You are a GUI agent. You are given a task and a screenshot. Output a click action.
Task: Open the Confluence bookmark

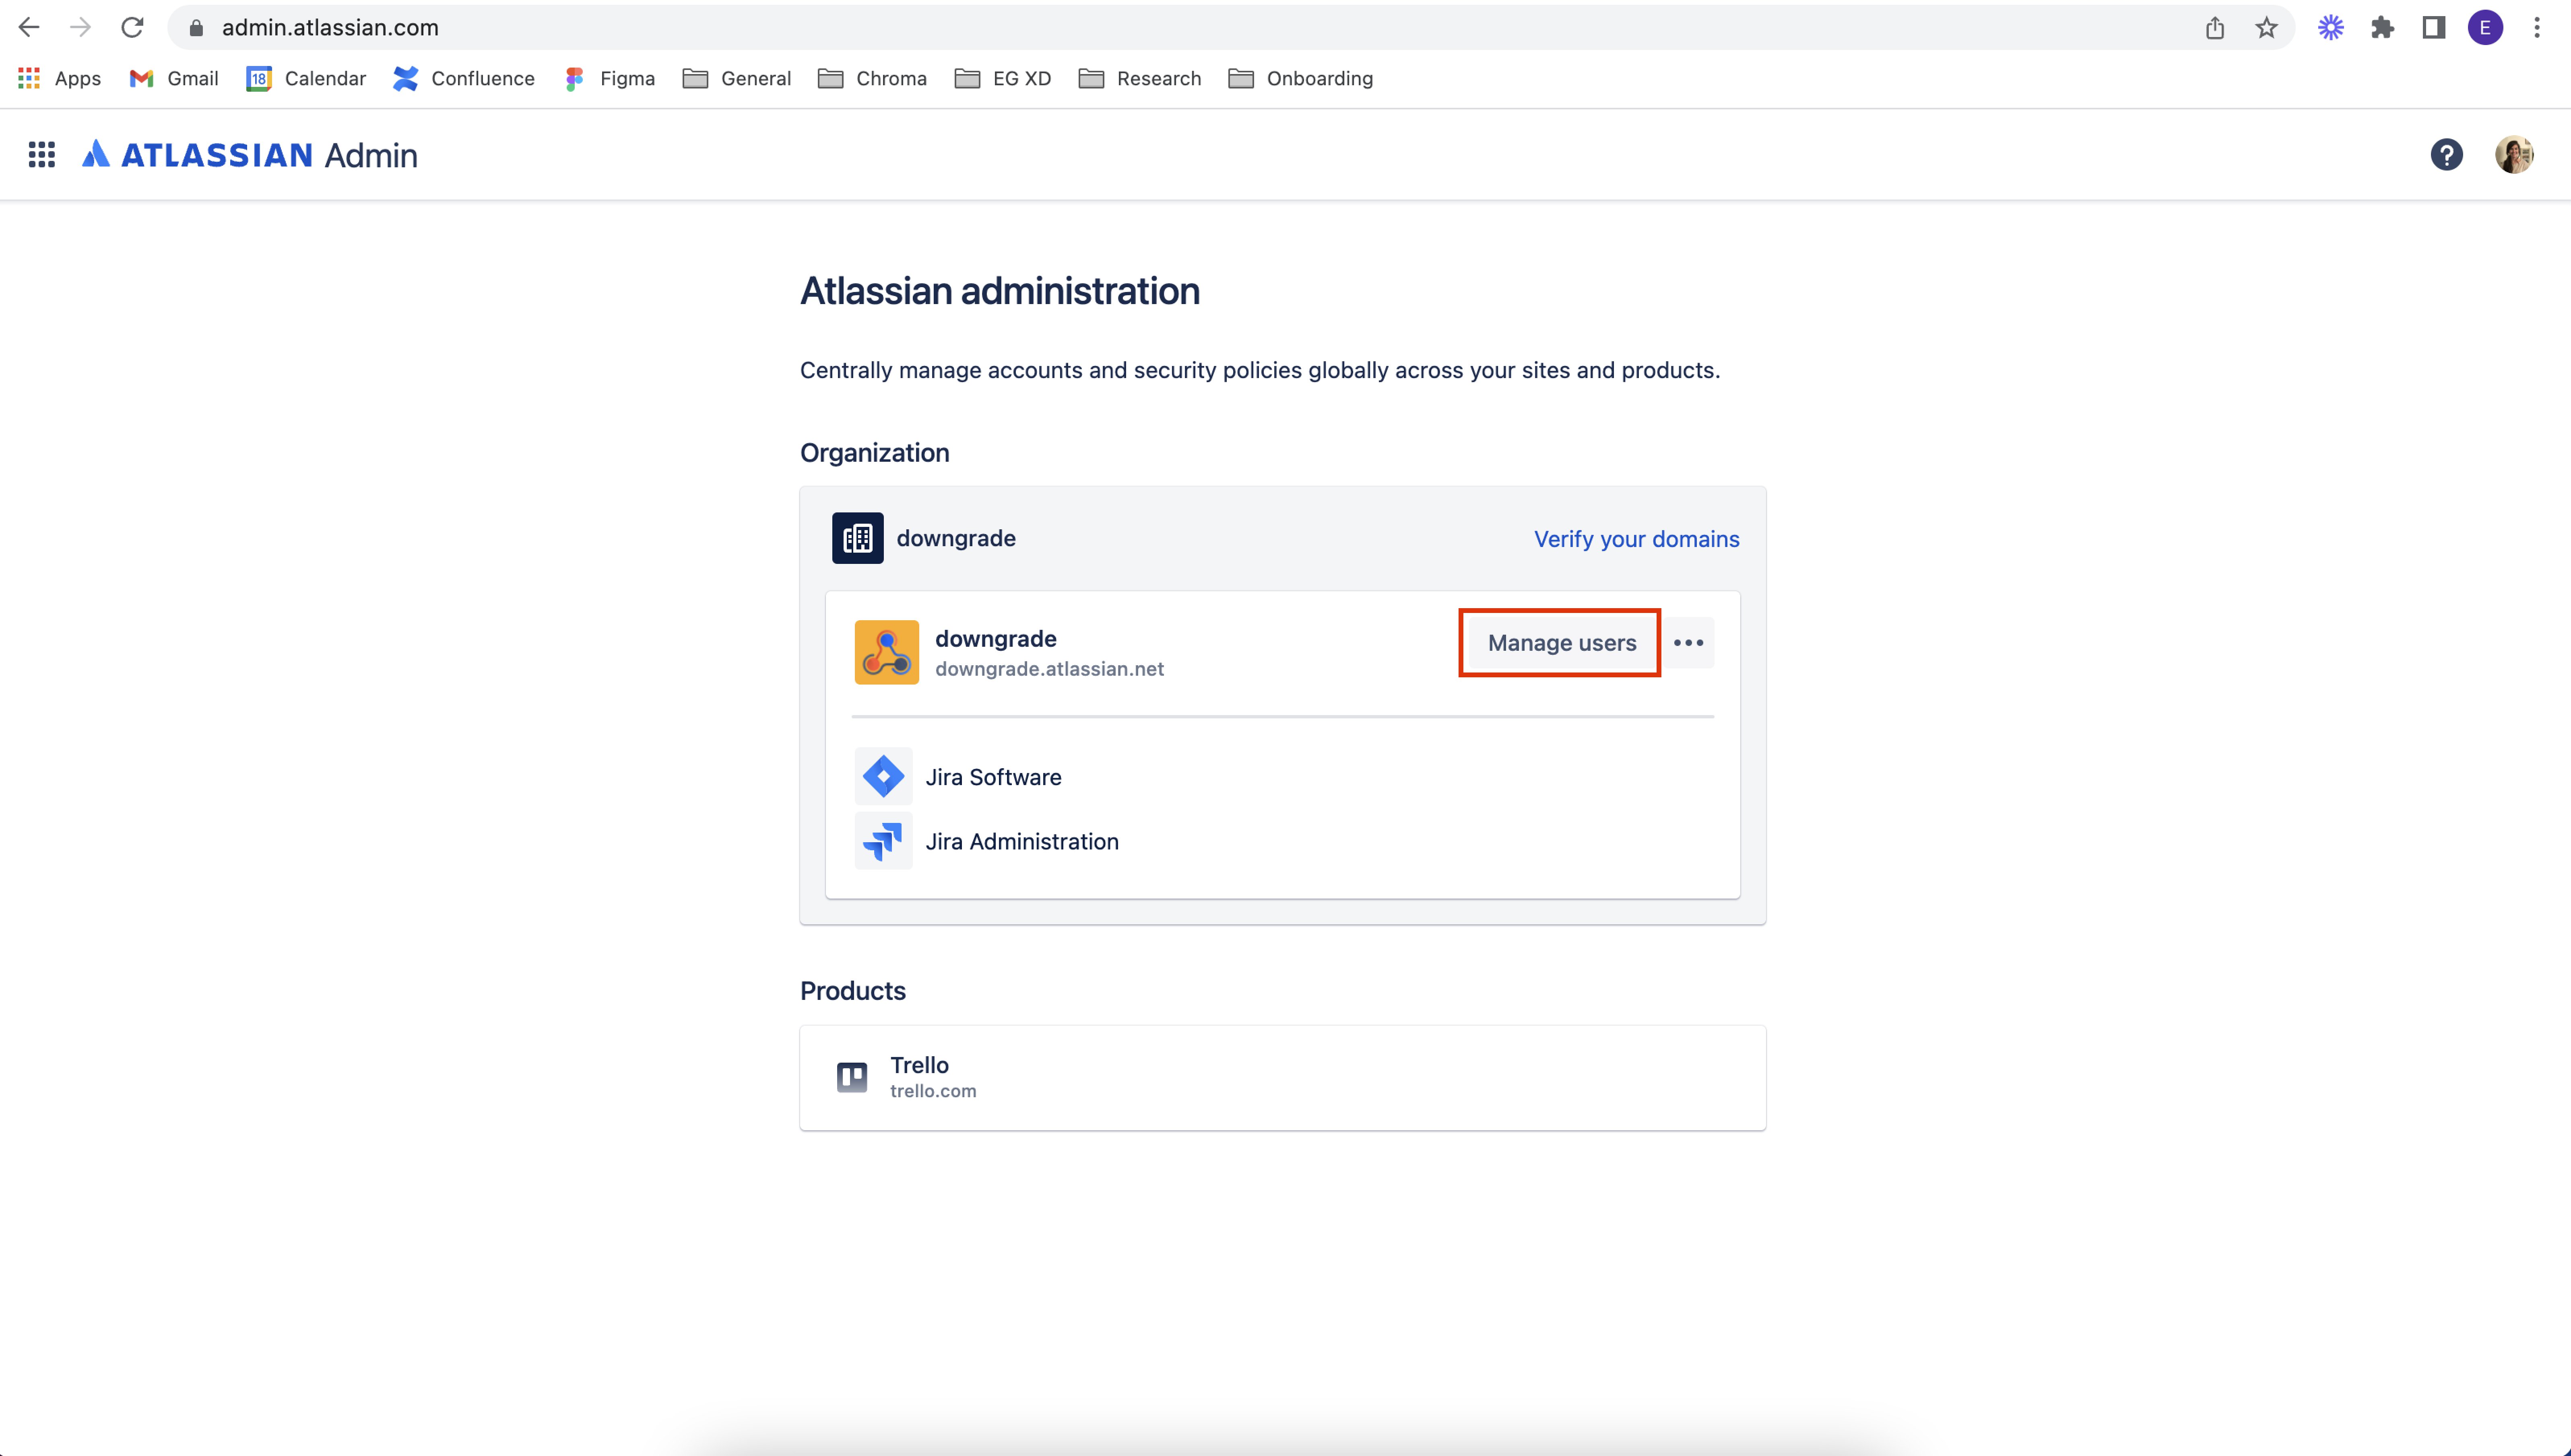pos(464,78)
